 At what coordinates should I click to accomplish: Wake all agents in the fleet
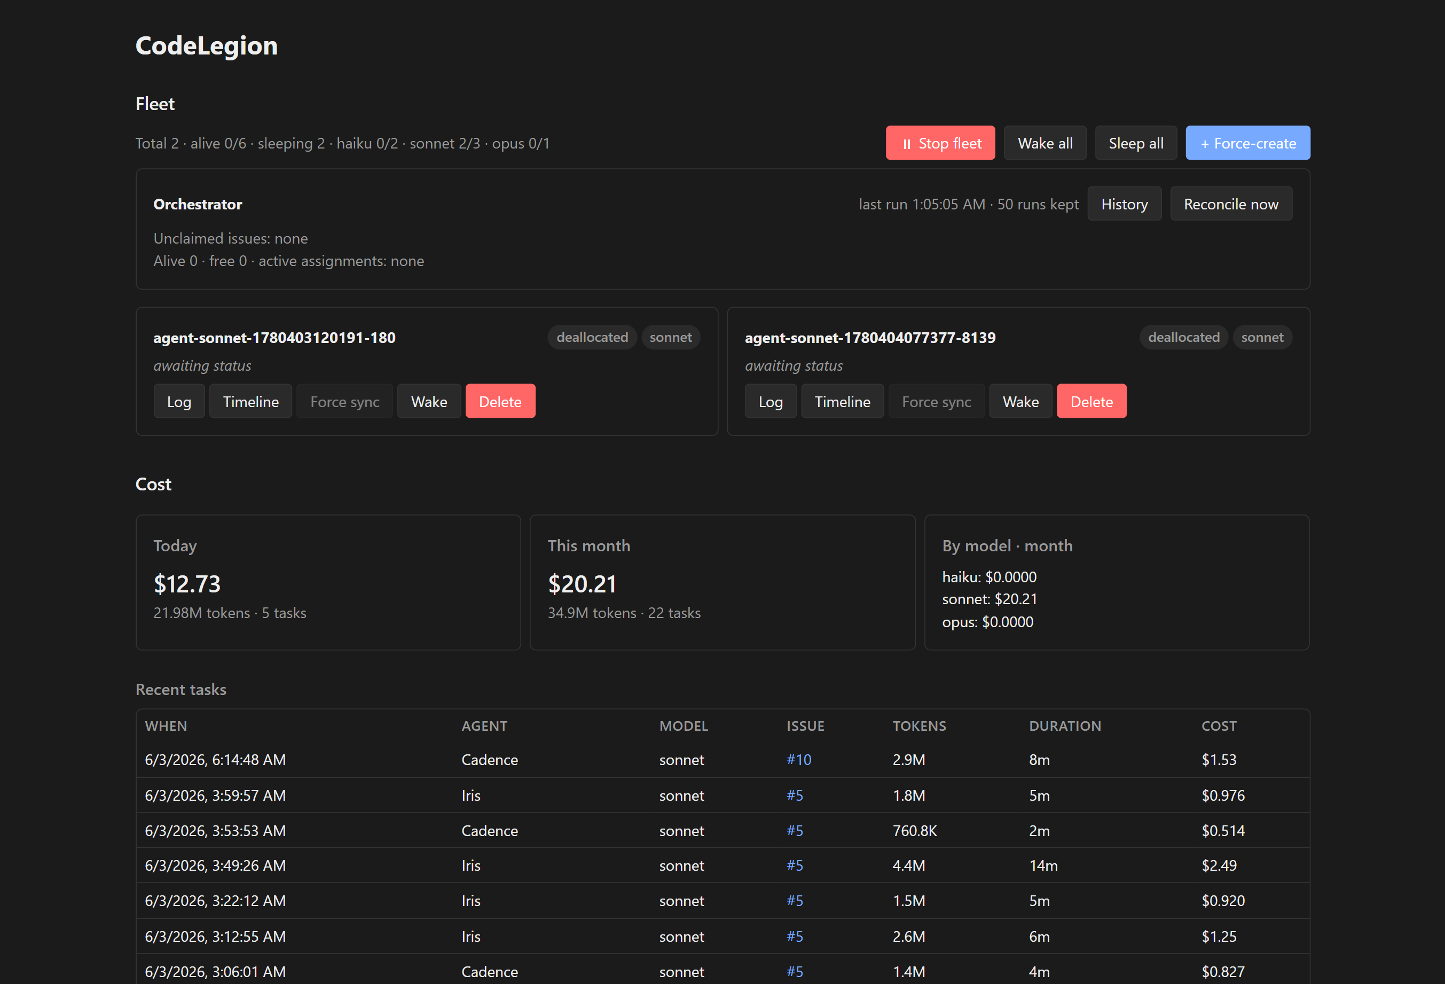pos(1045,143)
